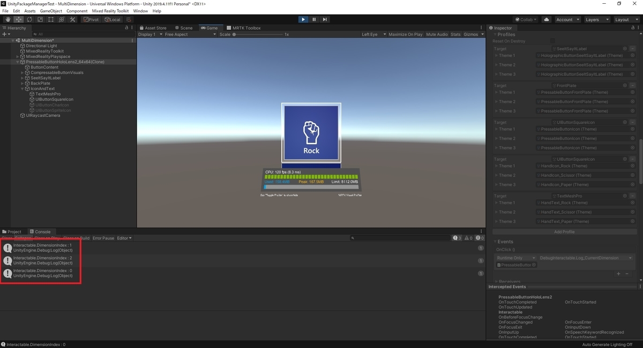Viewport: 643px width, 348px height.
Task: Remove the FrontPlate target profile
Action: (x=632, y=86)
